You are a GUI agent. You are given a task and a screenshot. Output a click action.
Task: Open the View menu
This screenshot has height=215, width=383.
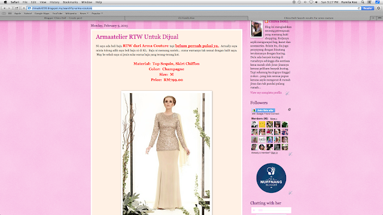(43, 2)
